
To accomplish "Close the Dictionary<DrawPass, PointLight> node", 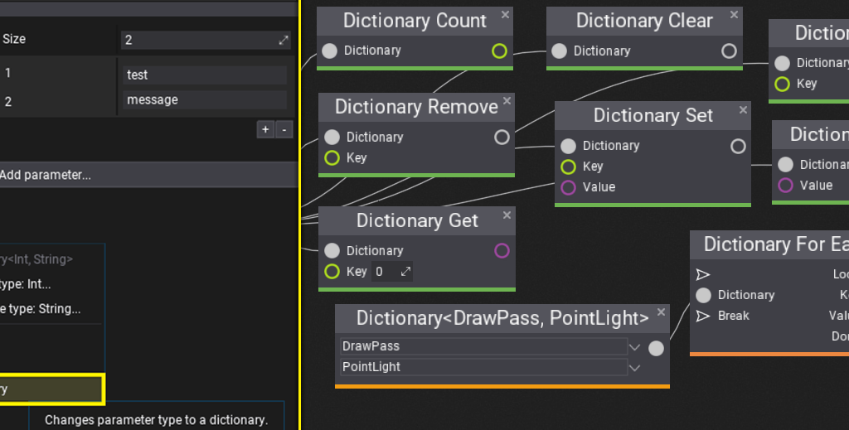I will [x=661, y=312].
